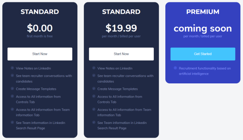
Task: Click checkmark beside Team information Tab in $19.99 plan
Action: point(94,109)
